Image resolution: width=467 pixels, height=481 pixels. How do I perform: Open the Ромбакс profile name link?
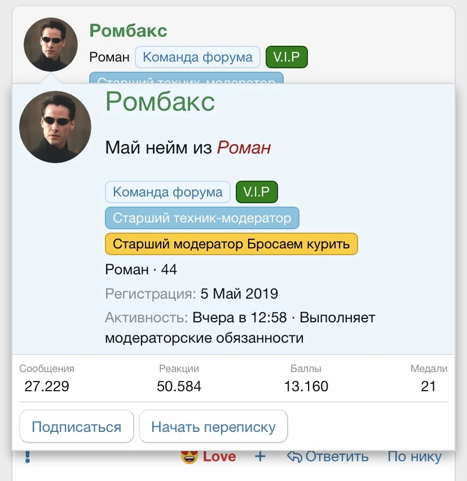(160, 103)
